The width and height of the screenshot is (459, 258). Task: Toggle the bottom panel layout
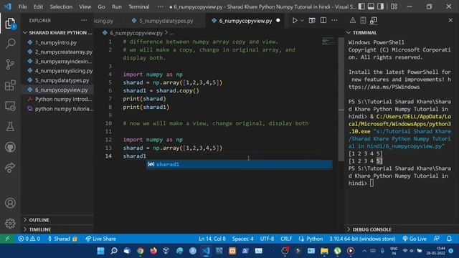coord(371,6)
